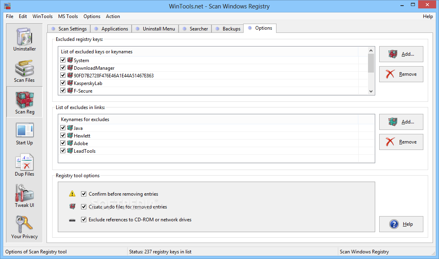
Task: Open the MS Tools menu
Action: tap(68, 16)
